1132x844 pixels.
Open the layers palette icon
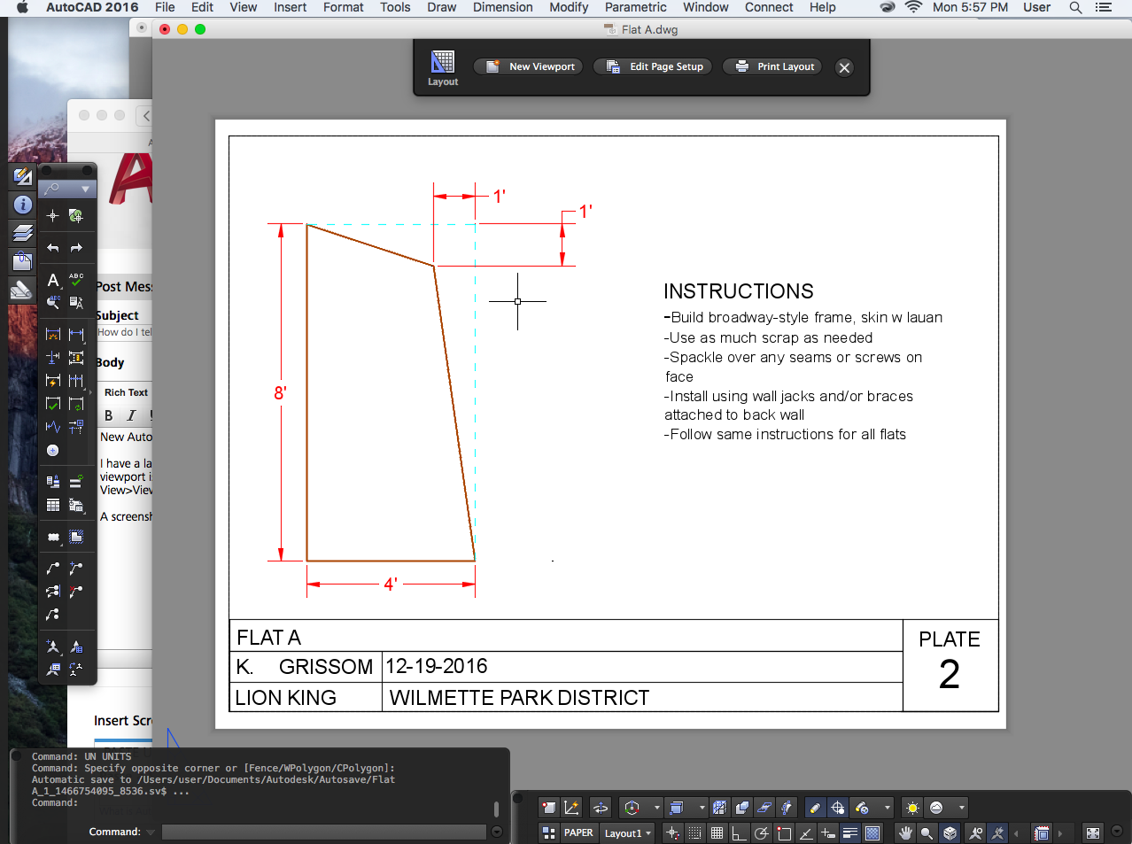click(23, 233)
